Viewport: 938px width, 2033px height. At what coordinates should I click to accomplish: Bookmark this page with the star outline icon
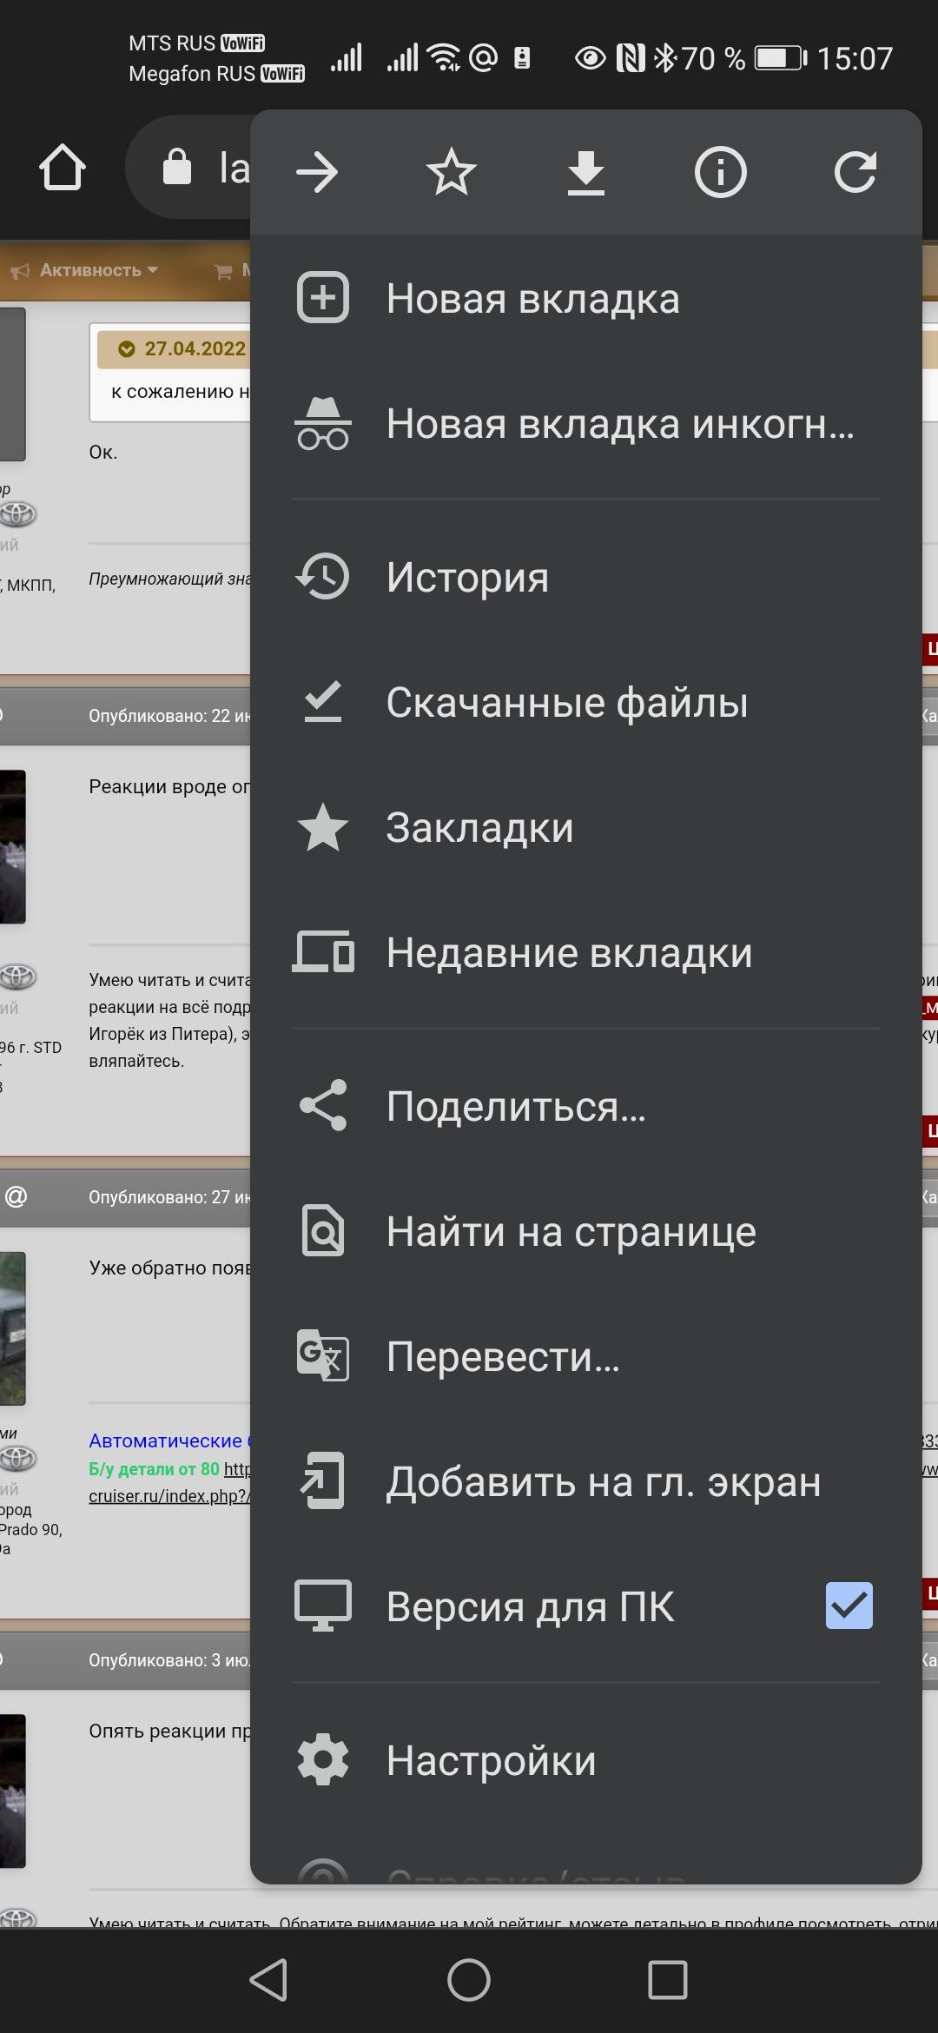pos(452,172)
